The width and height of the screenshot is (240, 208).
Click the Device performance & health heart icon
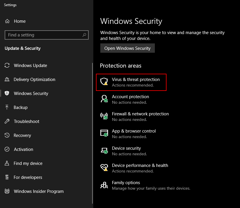[104, 168]
